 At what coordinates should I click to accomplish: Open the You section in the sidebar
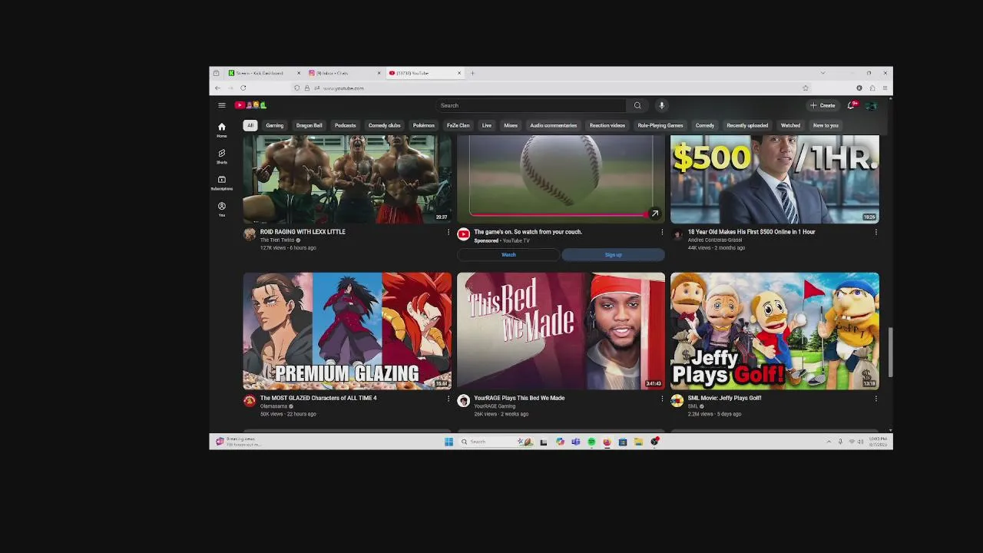(x=221, y=209)
